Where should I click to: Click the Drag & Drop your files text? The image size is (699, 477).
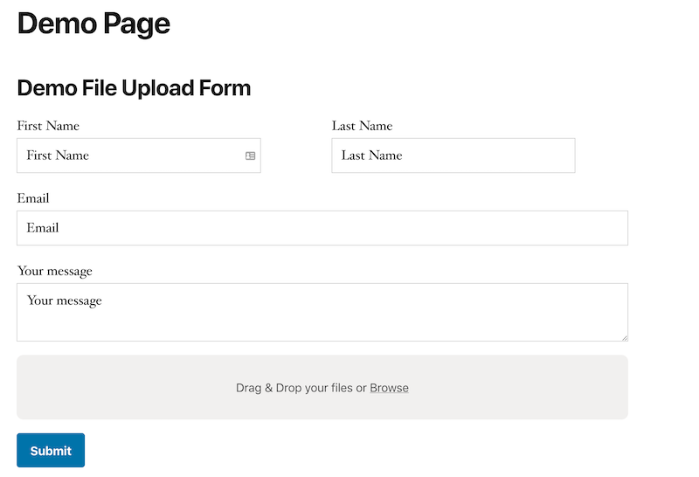294,388
